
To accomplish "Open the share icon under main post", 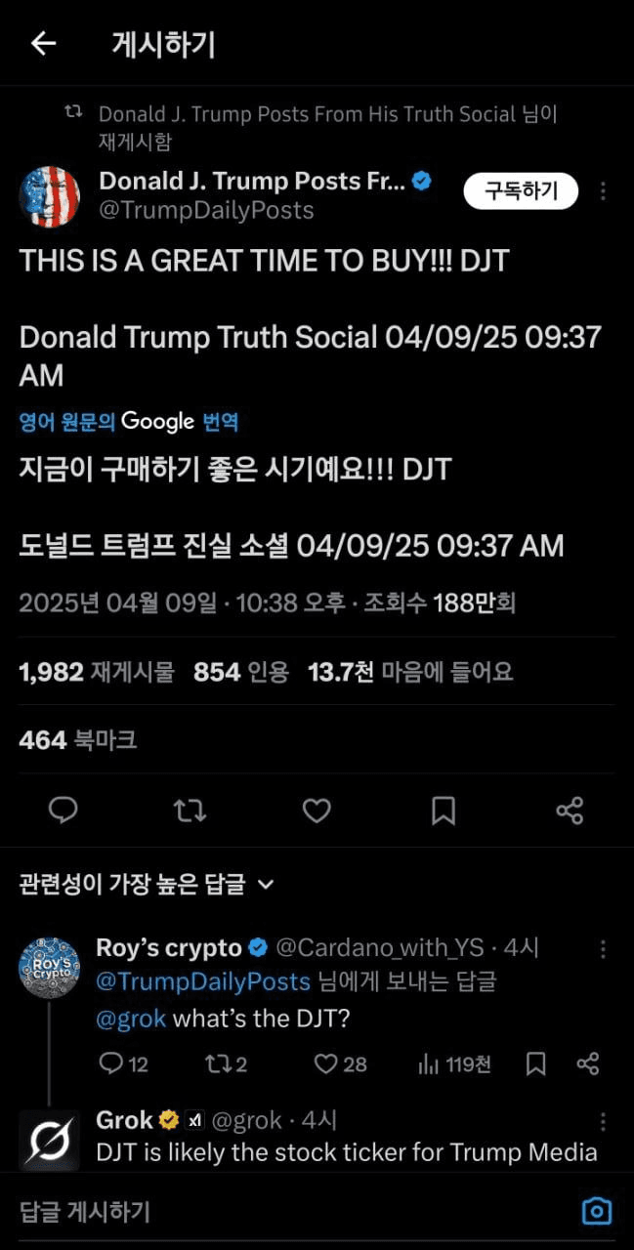I will pyautogui.click(x=570, y=810).
